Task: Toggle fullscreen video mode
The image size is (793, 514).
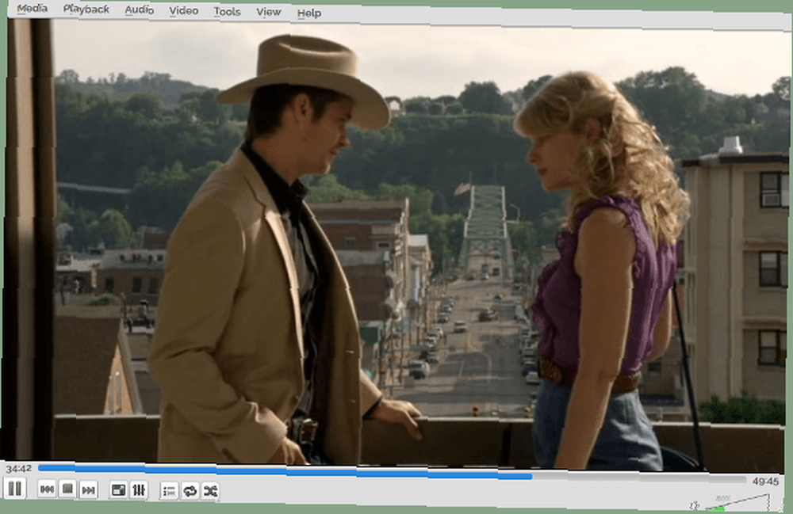Action: click(x=118, y=489)
